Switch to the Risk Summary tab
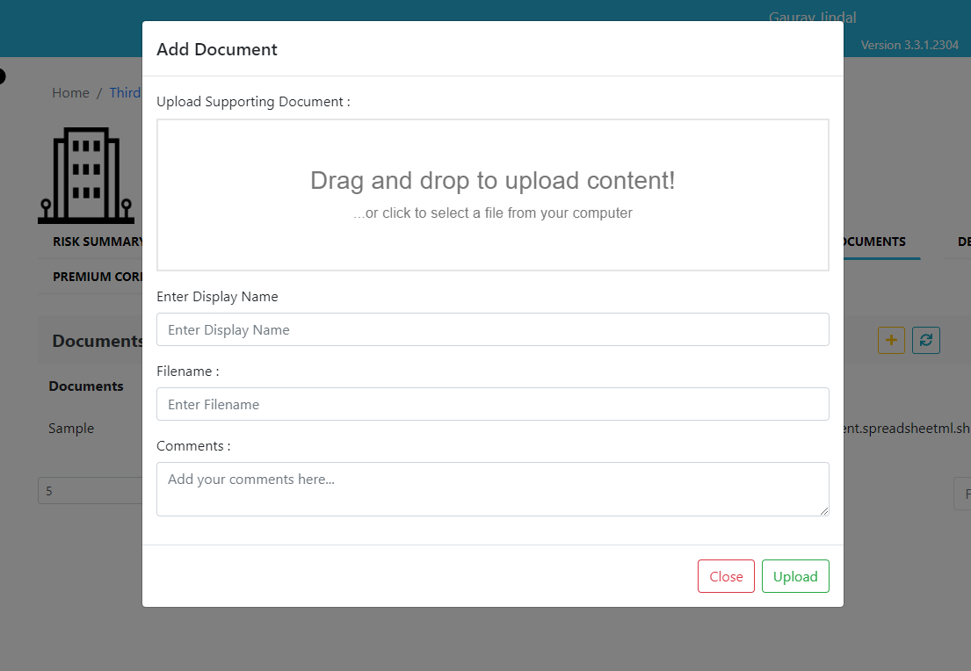 pos(98,242)
